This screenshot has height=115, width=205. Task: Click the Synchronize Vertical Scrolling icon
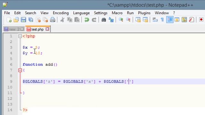click(x=138, y=20)
